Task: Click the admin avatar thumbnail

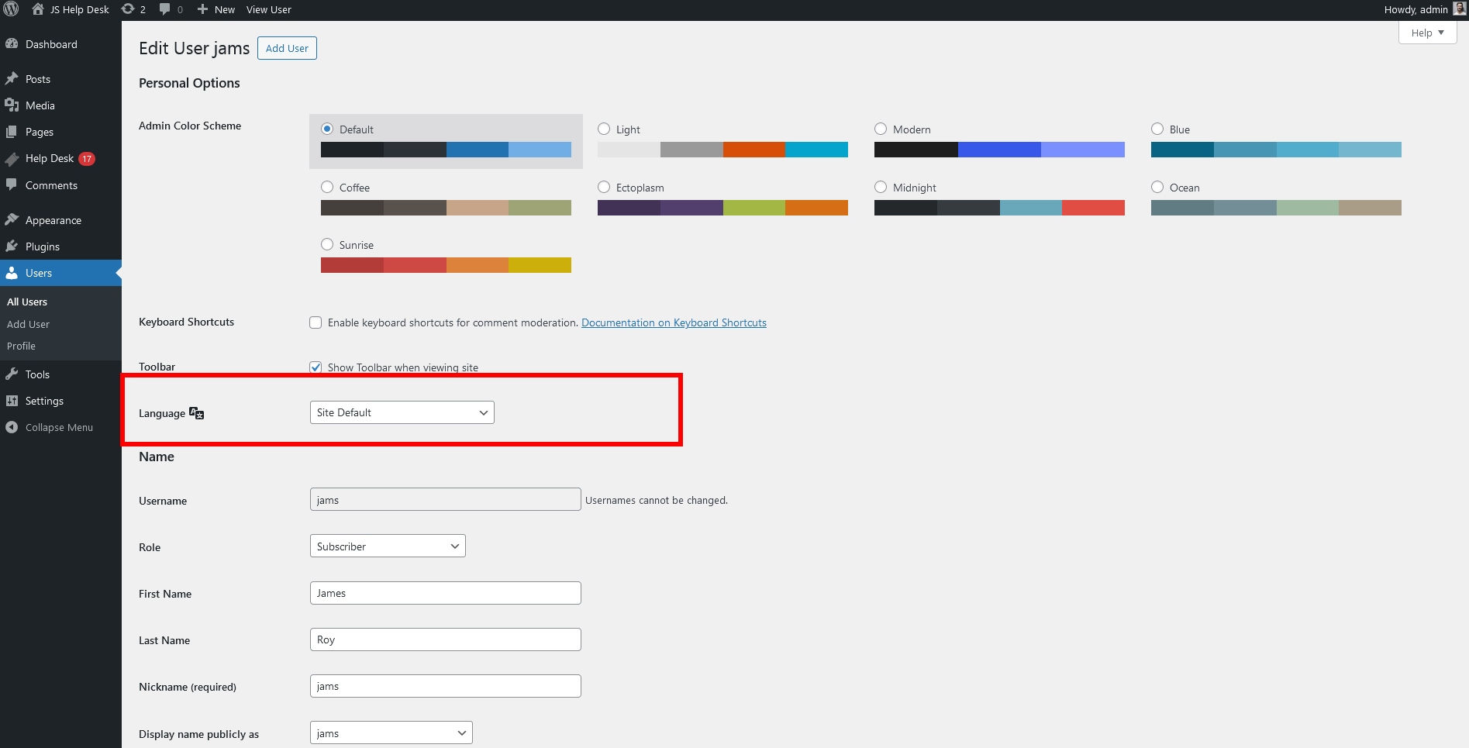Action: click(x=1460, y=9)
